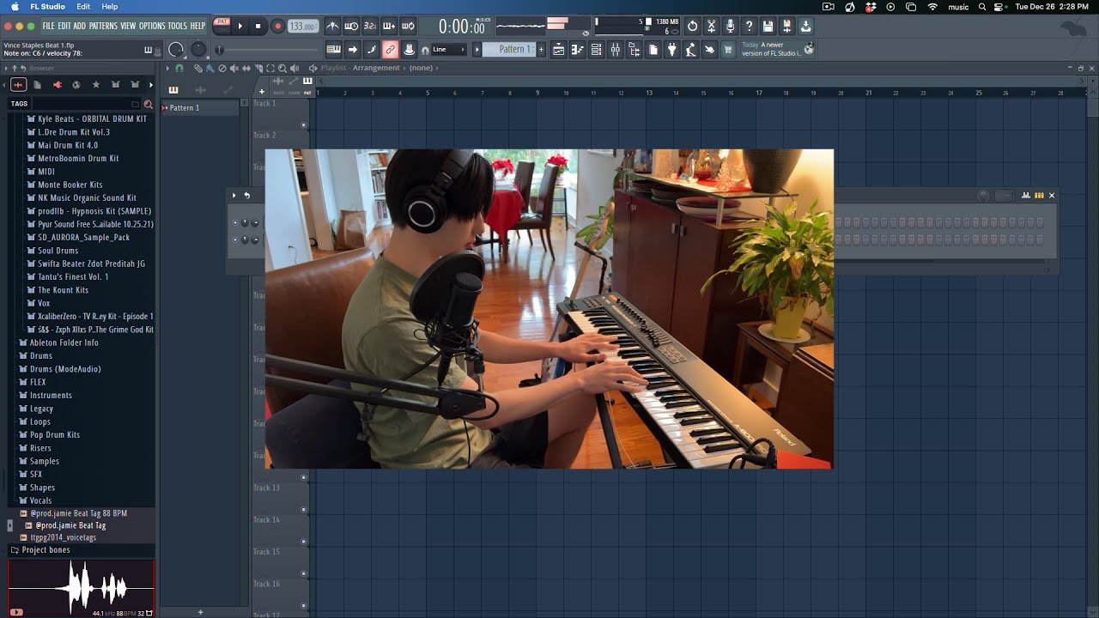1099x618 pixels.
Task: Click the Play button in transport
Action: (240, 27)
